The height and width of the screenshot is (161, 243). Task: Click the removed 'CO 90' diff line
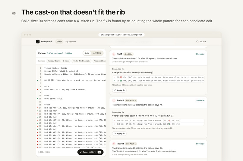pos(158,77)
